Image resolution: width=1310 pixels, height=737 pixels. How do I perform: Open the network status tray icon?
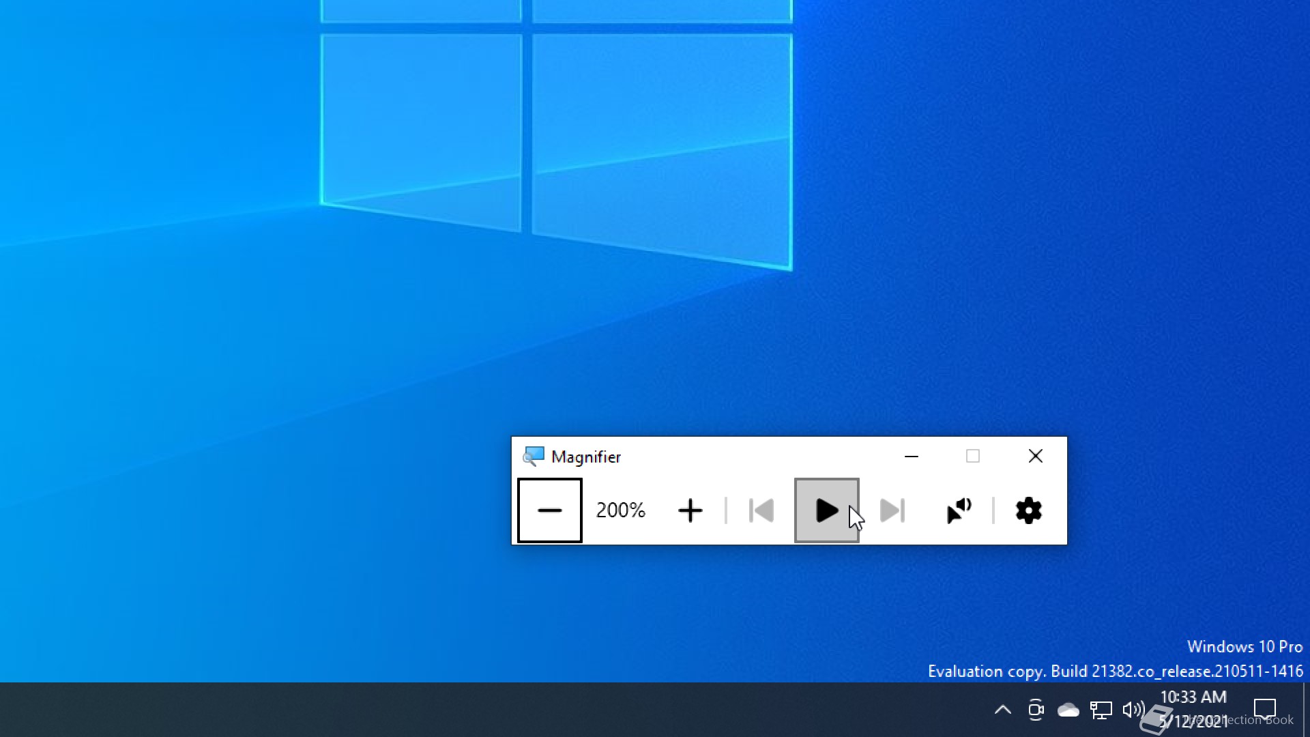click(1101, 710)
